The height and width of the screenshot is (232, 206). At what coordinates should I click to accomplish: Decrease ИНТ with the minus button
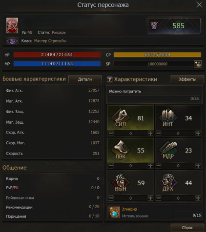159,134
